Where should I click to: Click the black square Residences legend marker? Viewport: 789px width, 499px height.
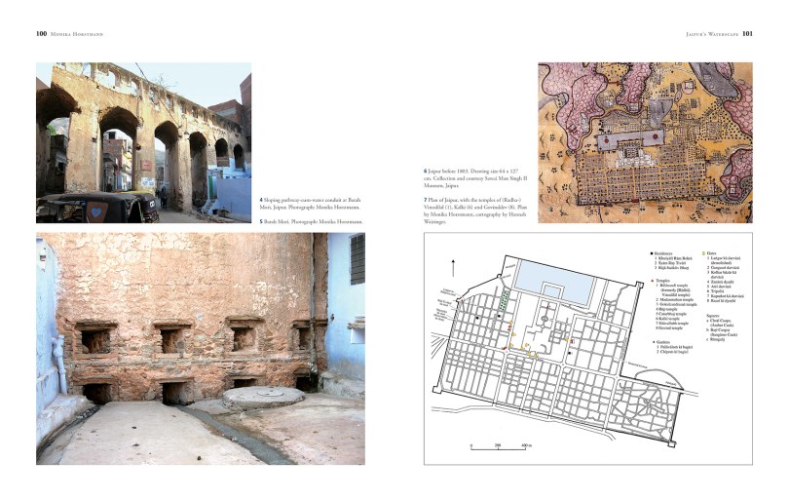pyautogui.click(x=652, y=252)
